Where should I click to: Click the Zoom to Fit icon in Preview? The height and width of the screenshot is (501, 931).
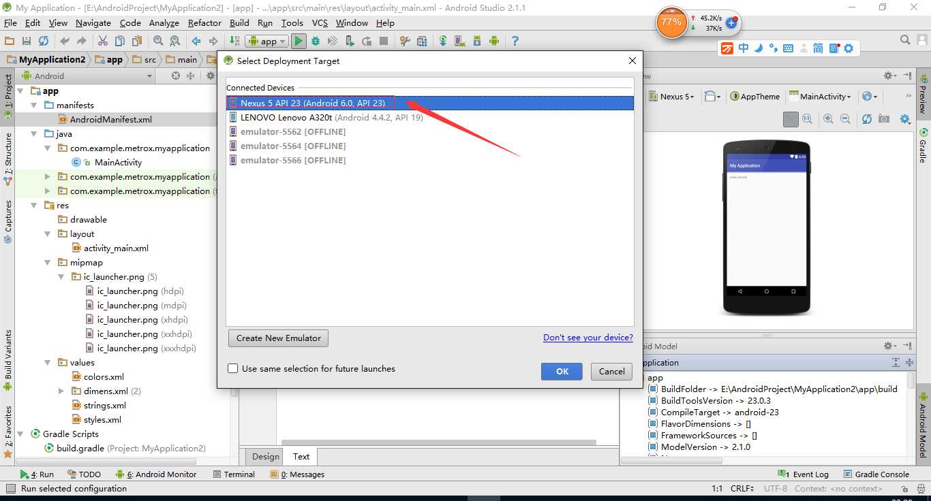(x=790, y=119)
